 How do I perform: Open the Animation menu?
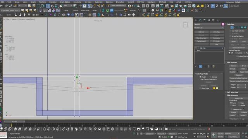[53, 2]
